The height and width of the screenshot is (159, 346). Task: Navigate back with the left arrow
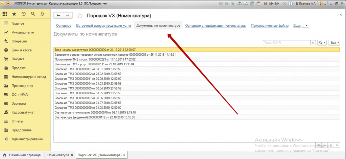(58, 15)
